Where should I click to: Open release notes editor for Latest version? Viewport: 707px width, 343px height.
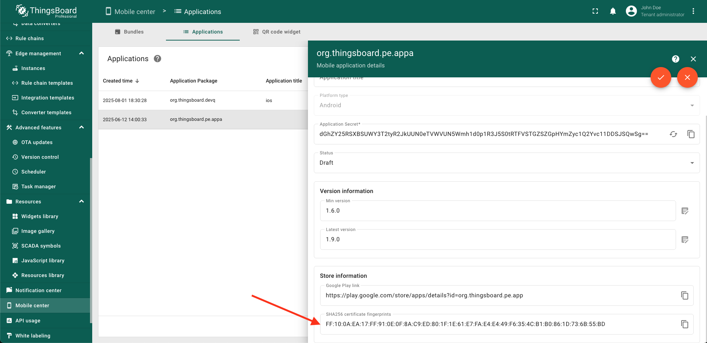[x=685, y=239]
